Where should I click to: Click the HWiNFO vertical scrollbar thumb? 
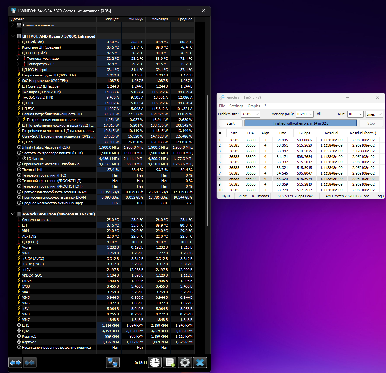pos(208,161)
